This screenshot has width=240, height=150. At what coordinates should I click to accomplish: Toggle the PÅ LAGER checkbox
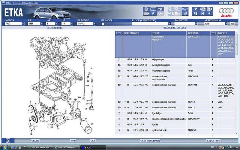pyautogui.click(x=103, y=24)
